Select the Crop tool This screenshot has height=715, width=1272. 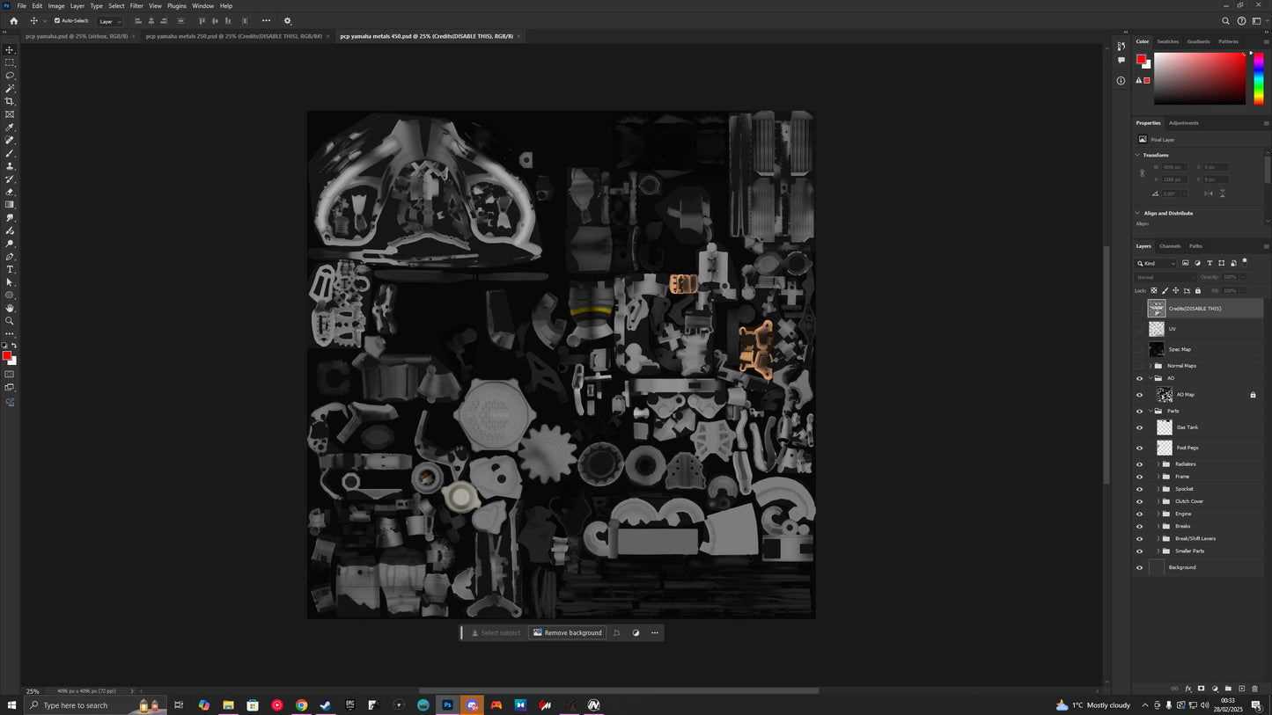click(10, 101)
